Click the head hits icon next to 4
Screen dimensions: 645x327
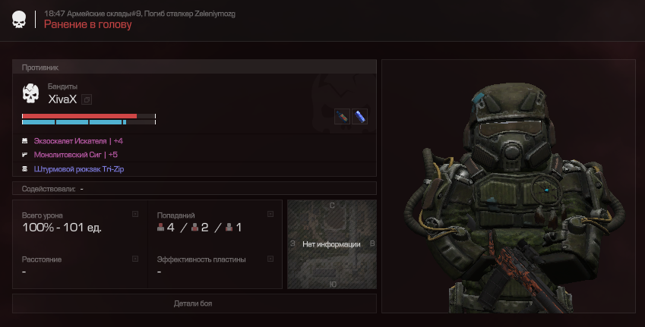pos(161,227)
